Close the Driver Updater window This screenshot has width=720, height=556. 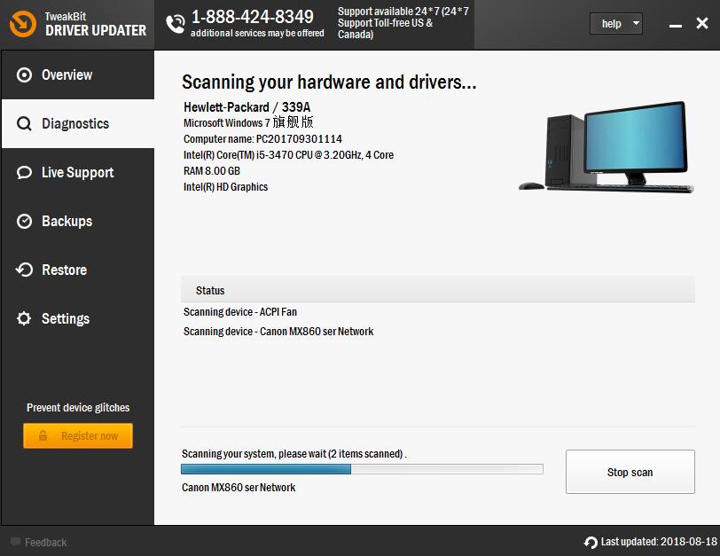click(x=701, y=23)
